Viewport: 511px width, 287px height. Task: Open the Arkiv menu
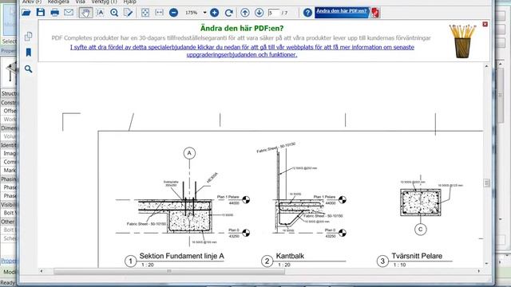(x=32, y=2)
